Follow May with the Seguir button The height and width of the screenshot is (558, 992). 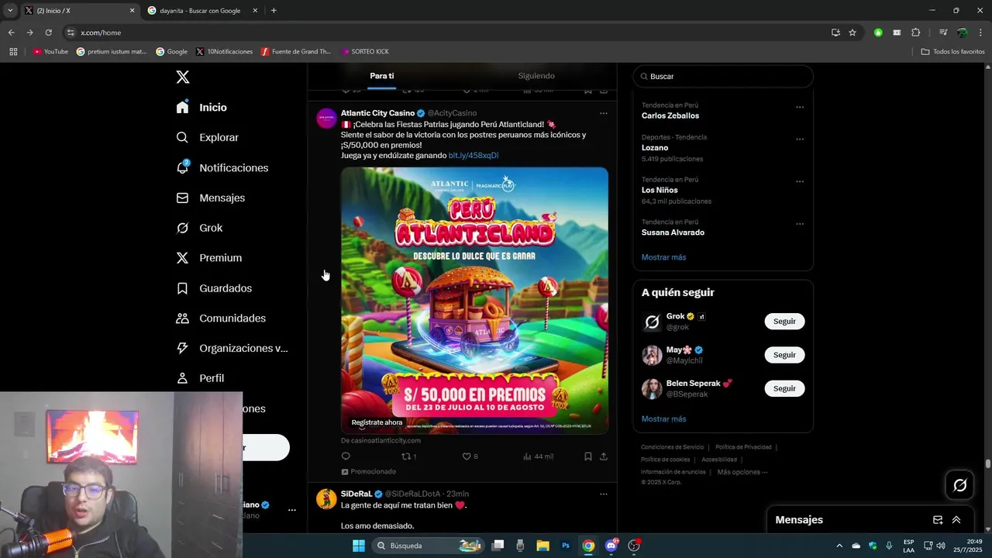coord(784,355)
